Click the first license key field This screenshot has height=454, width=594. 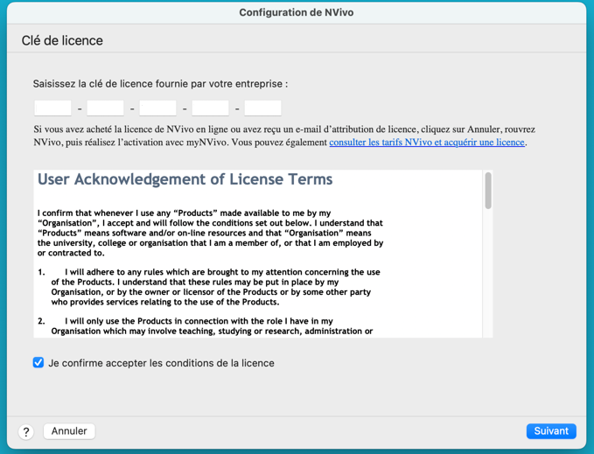click(x=52, y=108)
